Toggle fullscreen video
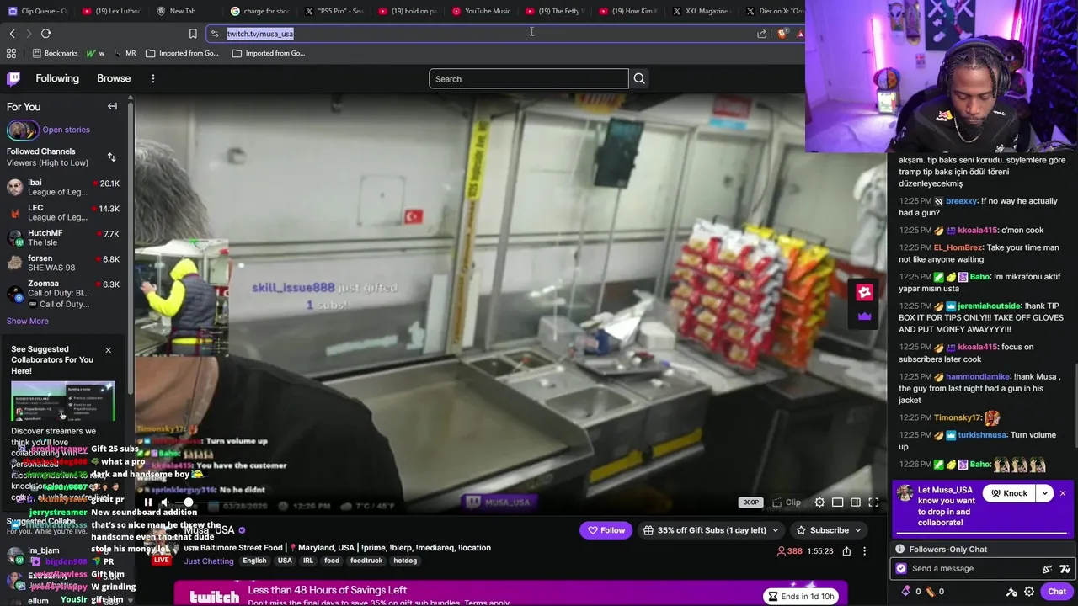The height and width of the screenshot is (606, 1078). [873, 502]
